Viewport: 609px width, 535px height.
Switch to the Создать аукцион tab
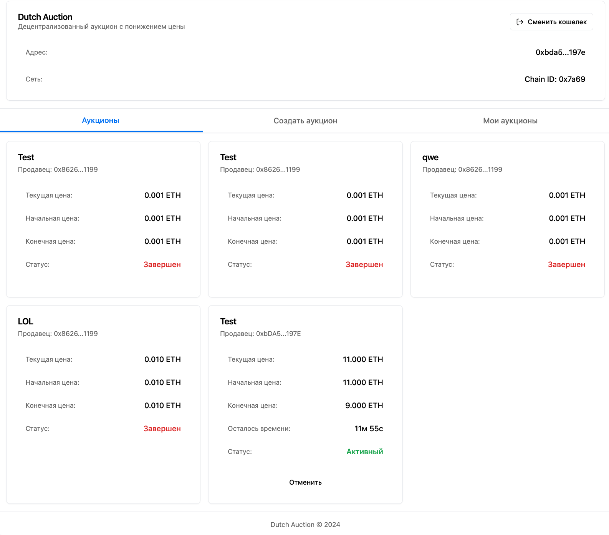click(305, 121)
